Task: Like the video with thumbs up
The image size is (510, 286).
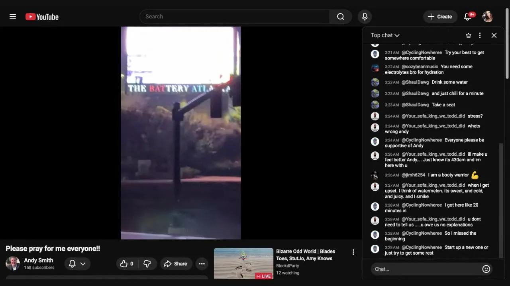Action: (x=127, y=264)
